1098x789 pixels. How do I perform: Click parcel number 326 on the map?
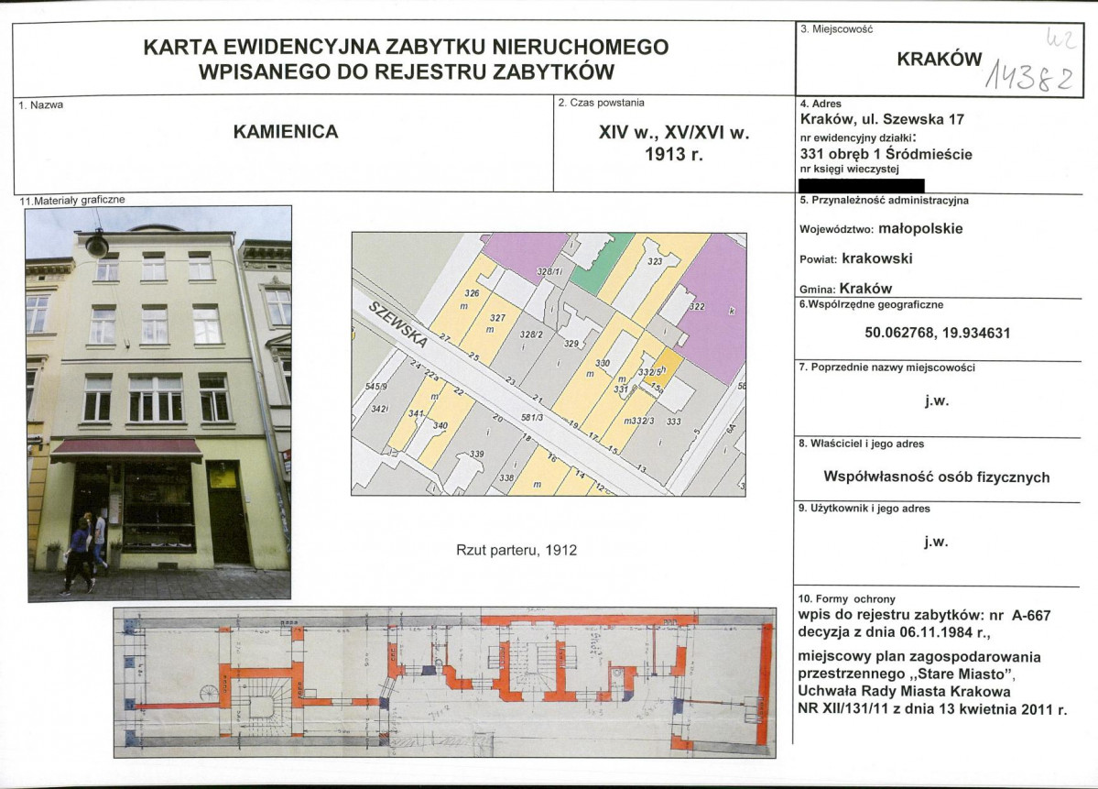(x=472, y=293)
